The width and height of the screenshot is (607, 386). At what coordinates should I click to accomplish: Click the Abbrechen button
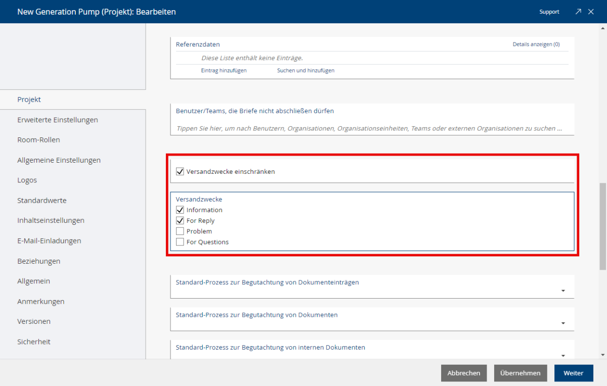pyautogui.click(x=464, y=373)
